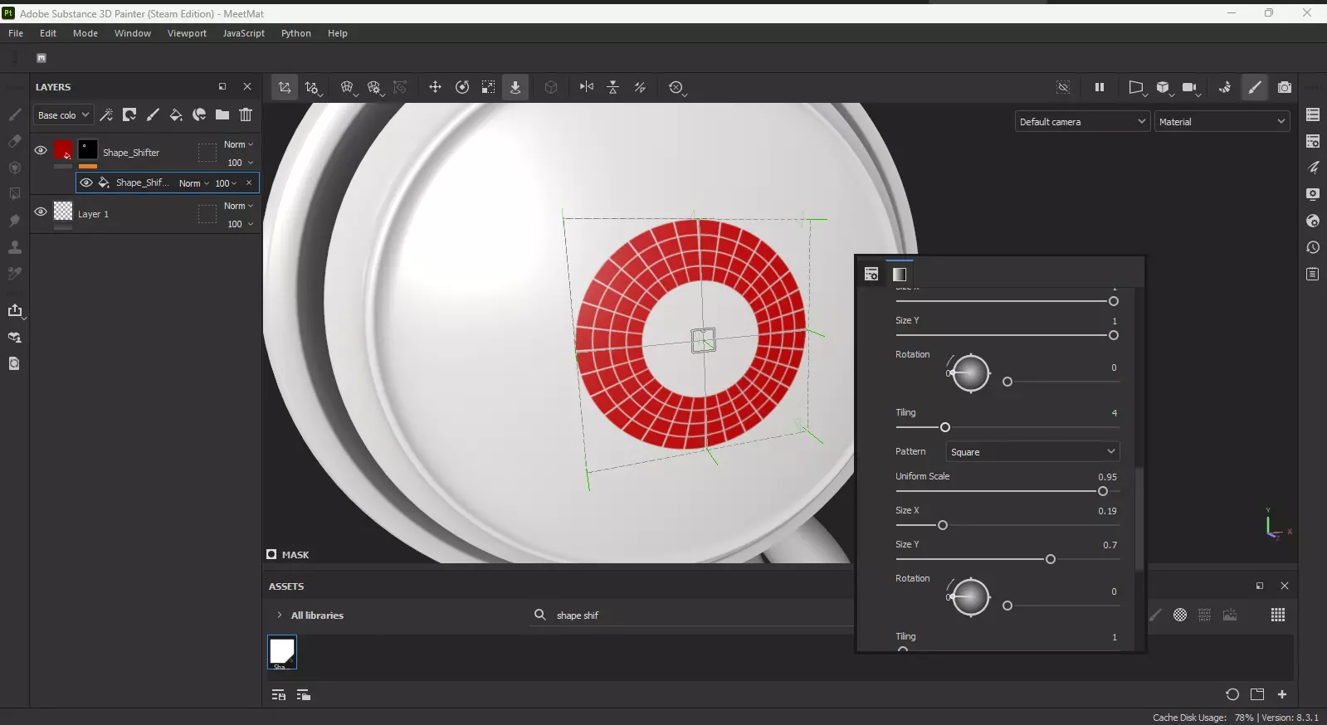Add a folder in Layers panel
Viewport: 1327px width, 725px height.
tap(222, 114)
